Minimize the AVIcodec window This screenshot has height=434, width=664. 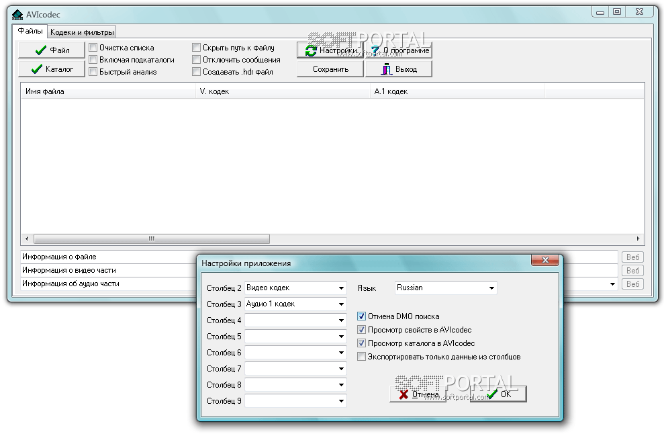[600, 12]
